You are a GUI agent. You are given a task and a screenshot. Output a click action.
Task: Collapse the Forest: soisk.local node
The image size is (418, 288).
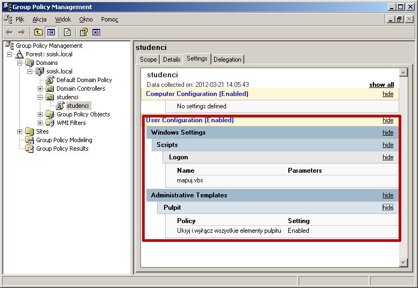tap(9, 54)
